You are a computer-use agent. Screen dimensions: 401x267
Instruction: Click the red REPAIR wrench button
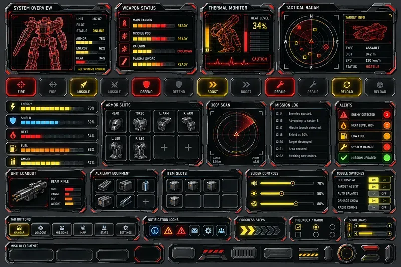click(280, 87)
